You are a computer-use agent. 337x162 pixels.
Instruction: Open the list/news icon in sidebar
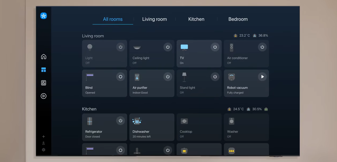pyautogui.click(x=44, y=83)
